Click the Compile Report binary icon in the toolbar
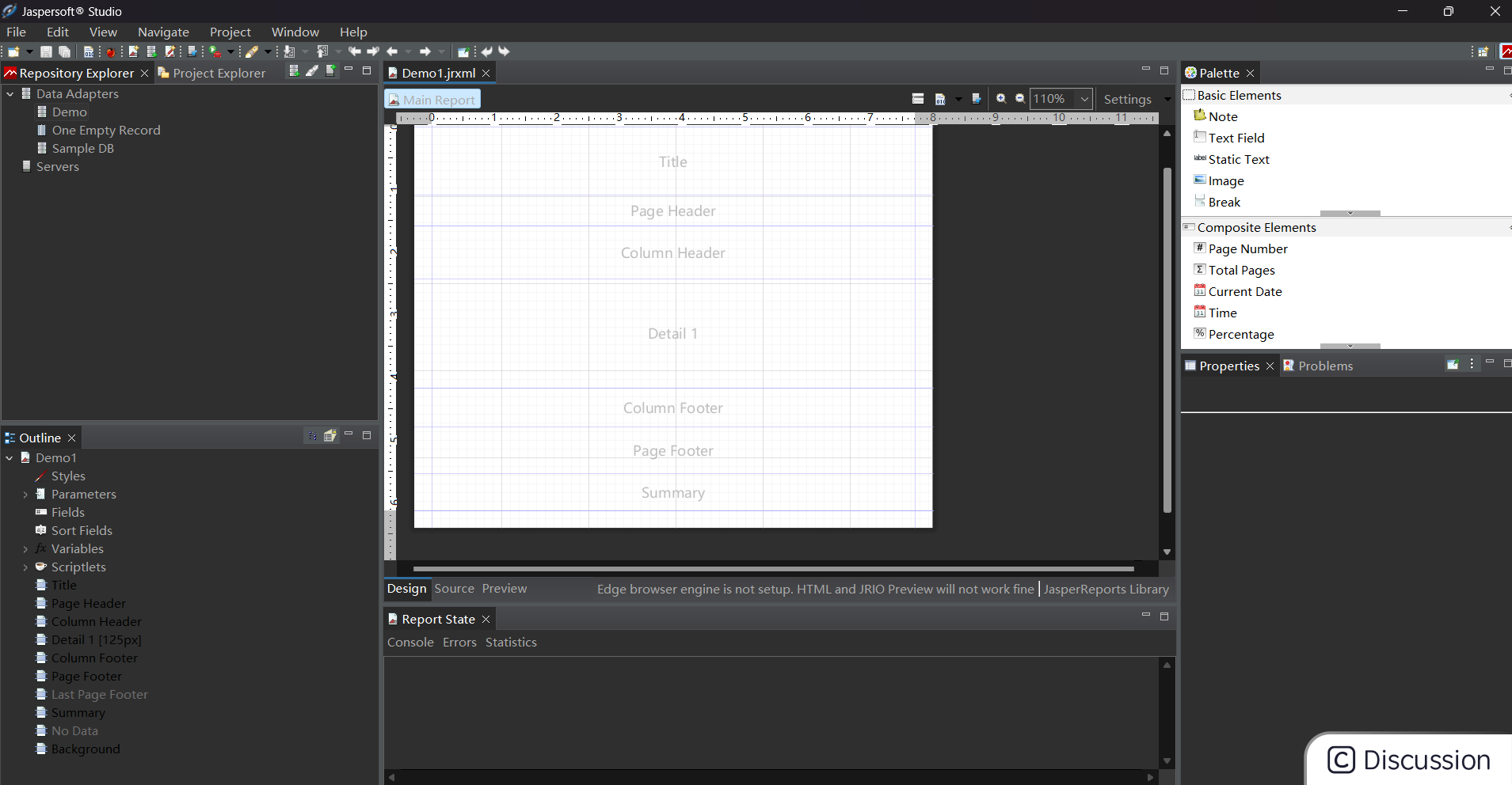The height and width of the screenshot is (785, 1512). [x=89, y=51]
